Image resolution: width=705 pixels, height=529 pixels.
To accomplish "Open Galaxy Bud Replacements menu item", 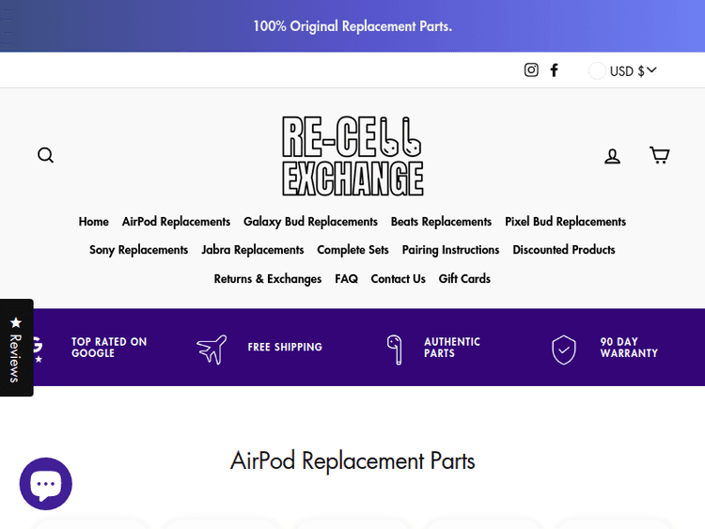I will click(310, 222).
